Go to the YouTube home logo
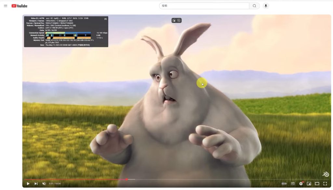 point(19,6)
